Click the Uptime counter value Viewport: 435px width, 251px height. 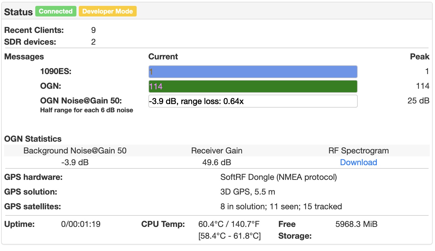tap(81, 224)
